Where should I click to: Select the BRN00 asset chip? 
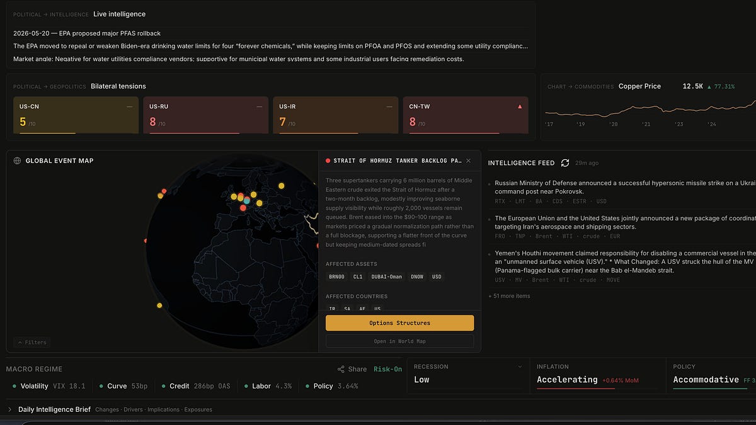[x=336, y=276]
